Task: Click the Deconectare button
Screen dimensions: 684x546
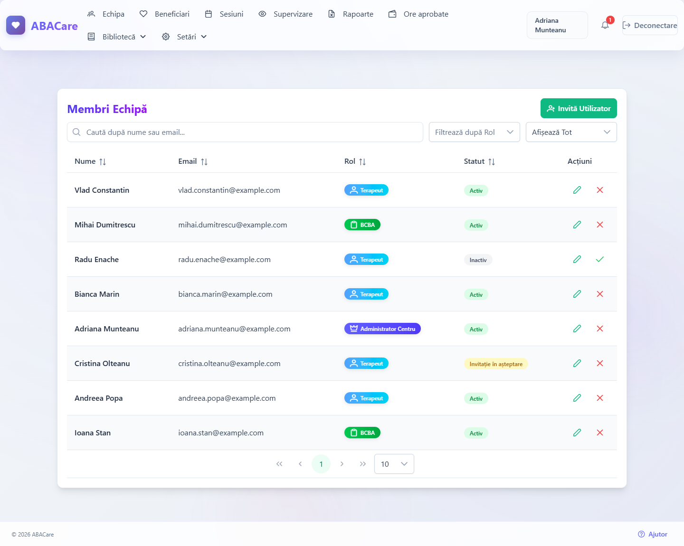Action: (650, 25)
